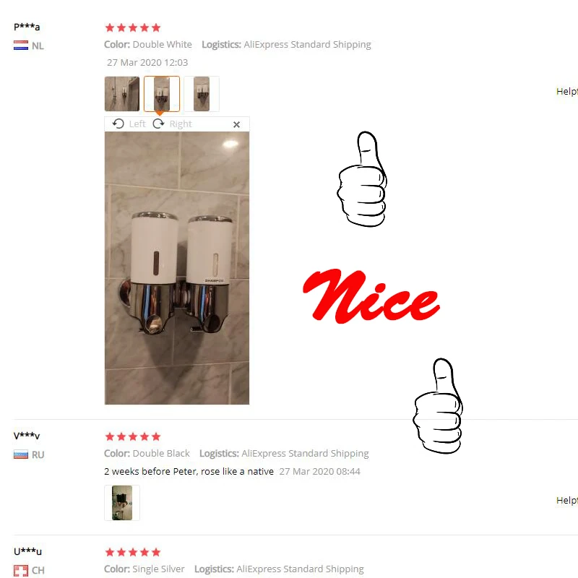Open the V***v review photo thumbnail

(122, 503)
